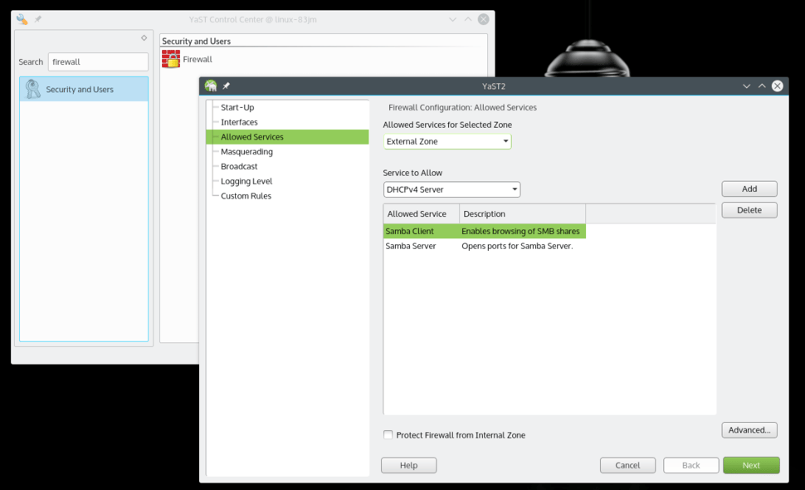Click the pin icon in YaST2 titlebar

coord(226,86)
